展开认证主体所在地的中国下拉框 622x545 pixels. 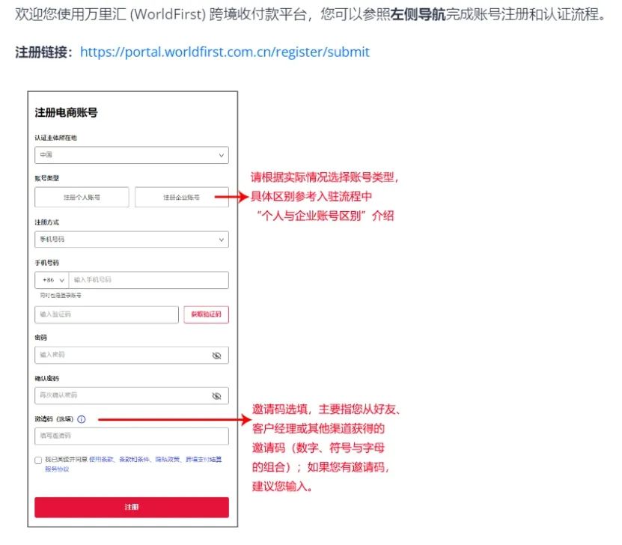click(132, 155)
